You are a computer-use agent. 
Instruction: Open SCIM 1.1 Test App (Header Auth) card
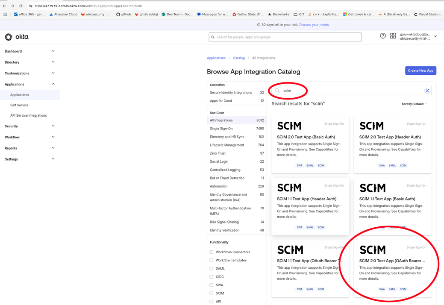click(310, 207)
